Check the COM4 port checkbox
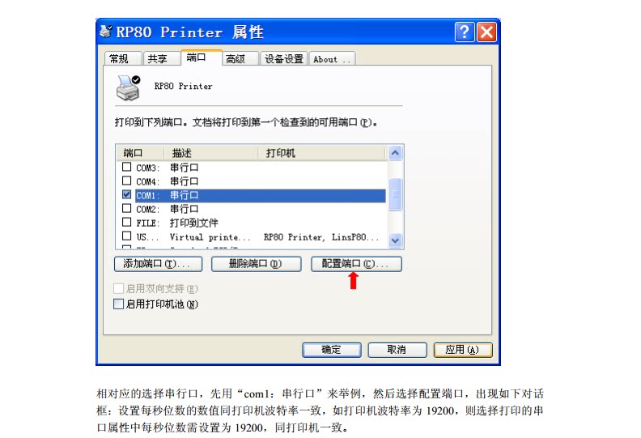Screen dimensions: 641x438 [127, 181]
